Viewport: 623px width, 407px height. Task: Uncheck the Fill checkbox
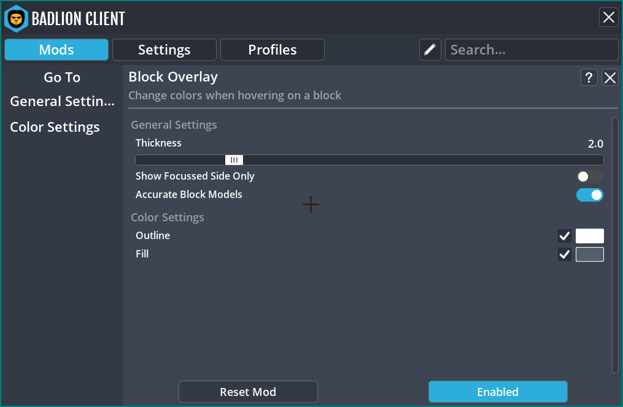[564, 254]
